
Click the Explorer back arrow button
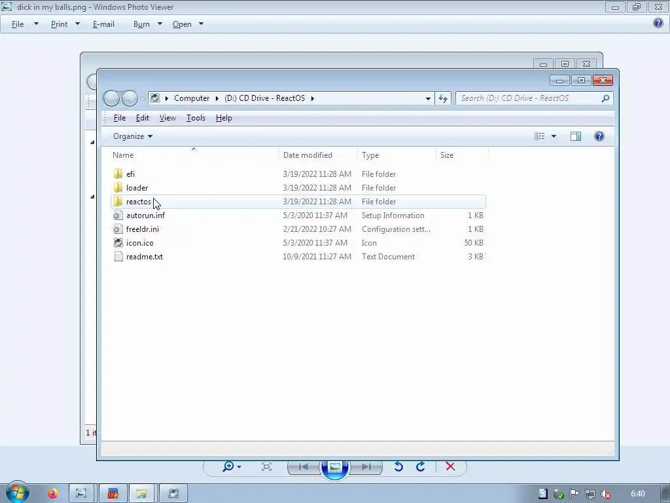click(111, 98)
